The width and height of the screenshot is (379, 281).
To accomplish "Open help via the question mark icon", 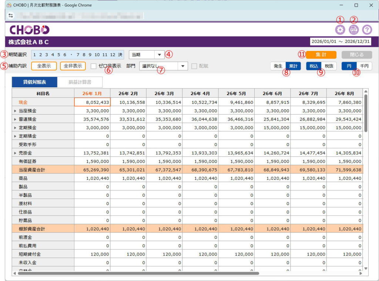I will (367, 30).
